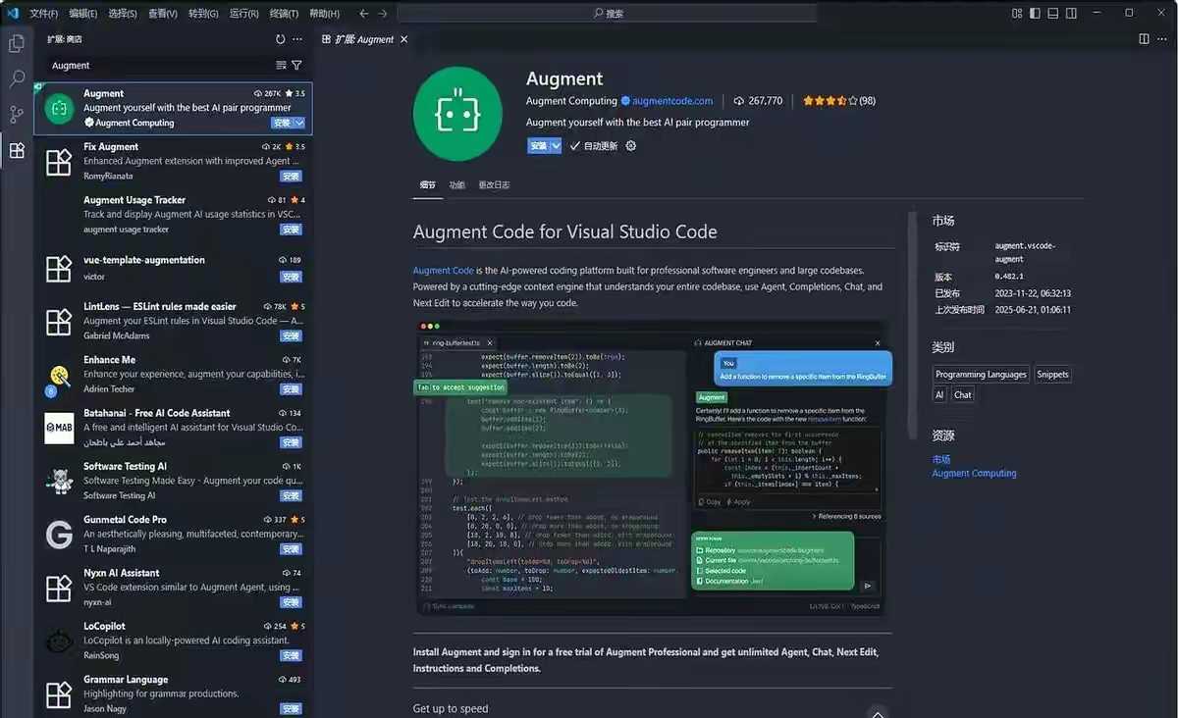Image resolution: width=1178 pixels, height=718 pixels.
Task: Install Augment from the list row
Action: (x=282, y=123)
